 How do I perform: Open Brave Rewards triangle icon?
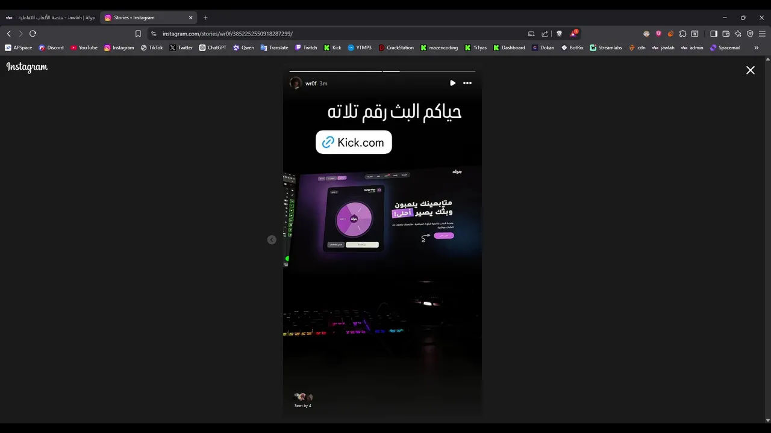click(573, 34)
